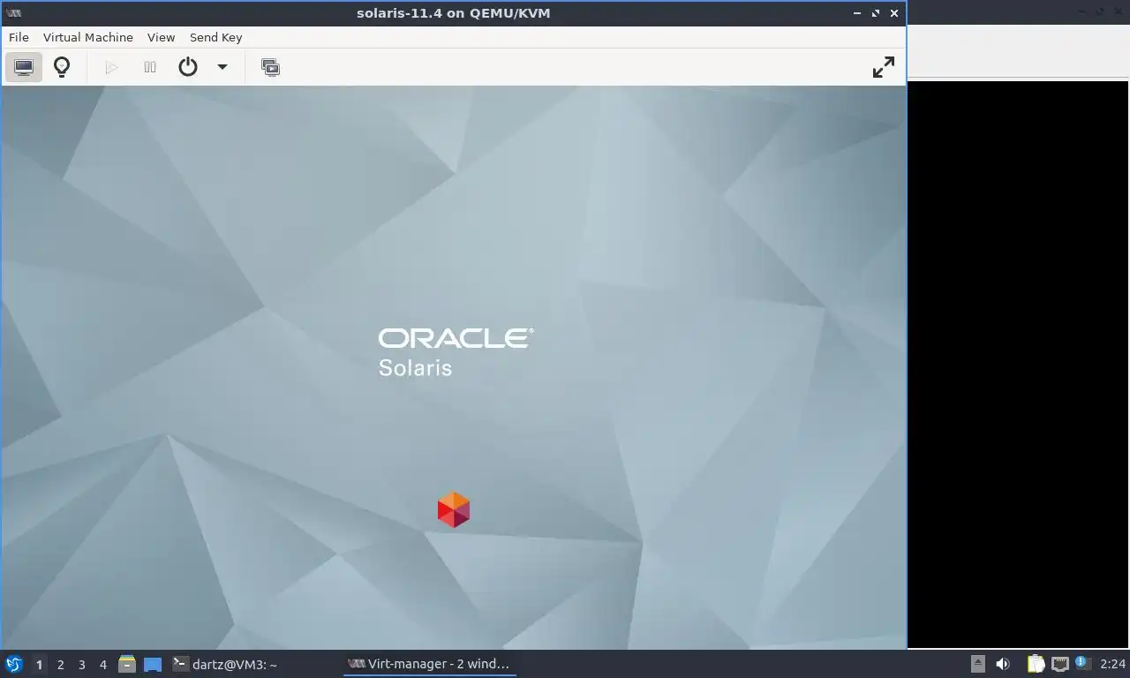The height and width of the screenshot is (678, 1130).
Task: Open the Lubuntu start menu icon
Action: [14, 664]
